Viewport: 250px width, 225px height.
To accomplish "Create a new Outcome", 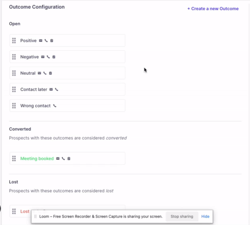I will point(213,9).
